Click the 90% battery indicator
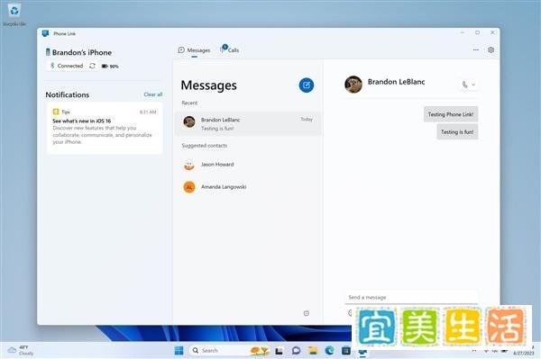 (x=110, y=66)
